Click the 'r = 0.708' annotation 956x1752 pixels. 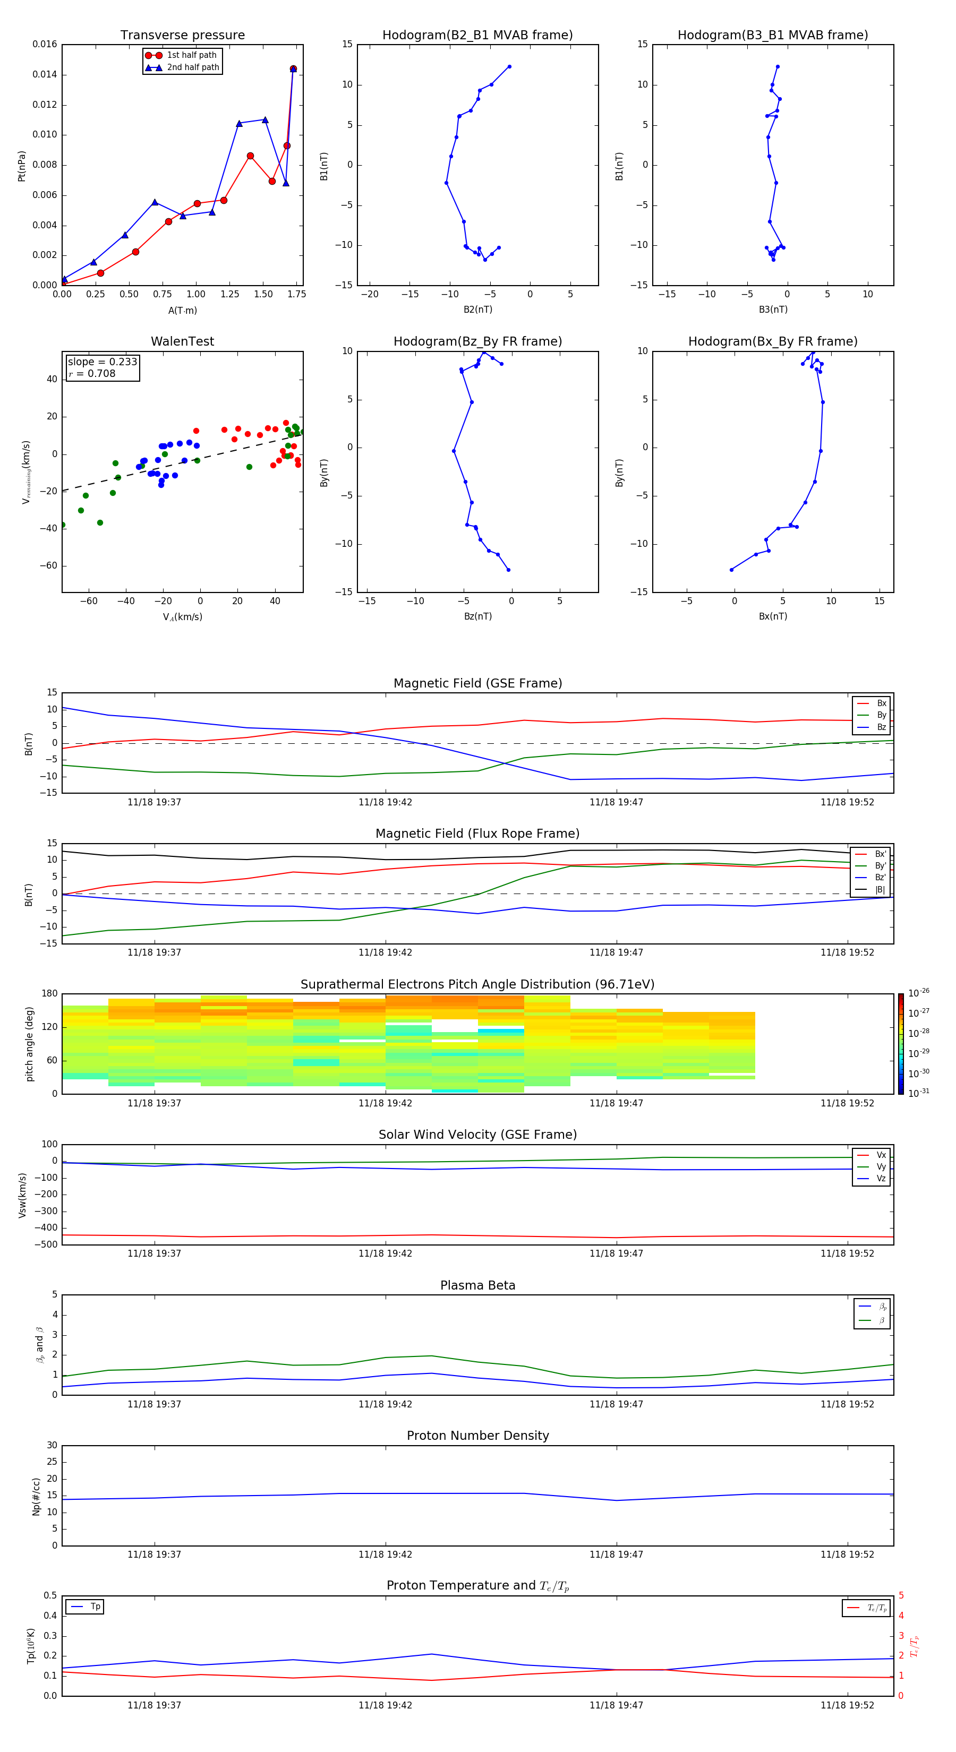(92, 373)
